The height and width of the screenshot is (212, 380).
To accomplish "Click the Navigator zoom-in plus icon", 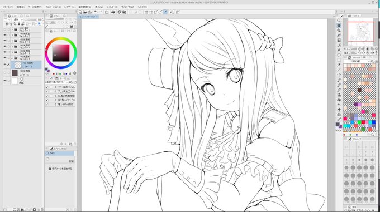I will 364,49.
